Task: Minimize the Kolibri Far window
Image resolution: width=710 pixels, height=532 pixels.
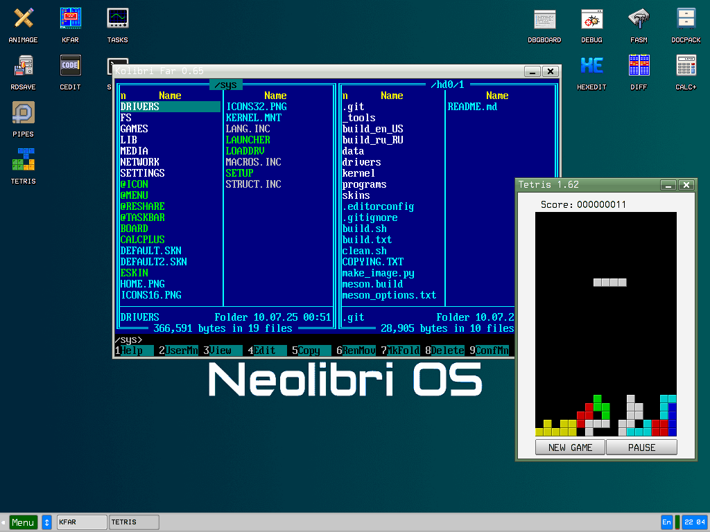Action: (x=532, y=71)
